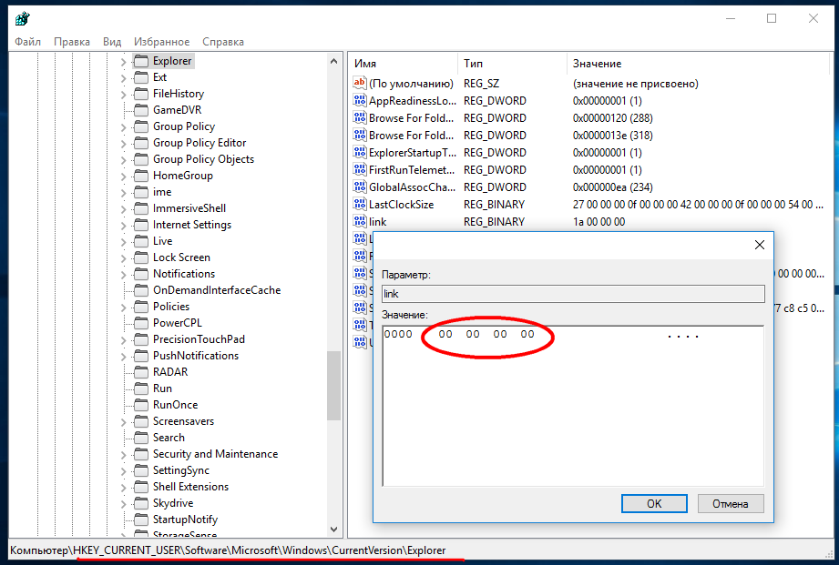Click the hex bytes in the Значение editor
Screen dimensions: 839x565
pos(486,334)
